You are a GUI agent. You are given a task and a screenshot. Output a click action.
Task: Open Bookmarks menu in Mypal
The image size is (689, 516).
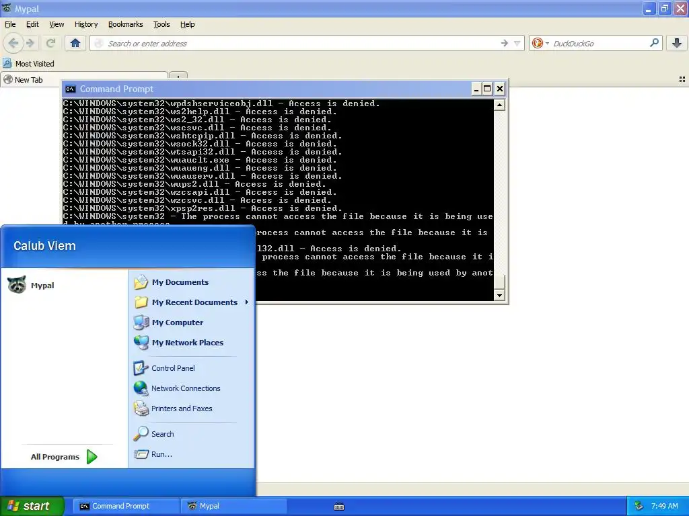(125, 24)
